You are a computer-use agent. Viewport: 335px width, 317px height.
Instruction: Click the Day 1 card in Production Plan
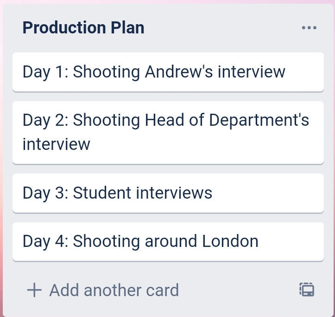[x=168, y=72]
